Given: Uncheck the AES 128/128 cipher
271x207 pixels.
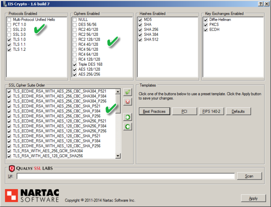Looking at the screenshot, I should [x=75, y=70].
